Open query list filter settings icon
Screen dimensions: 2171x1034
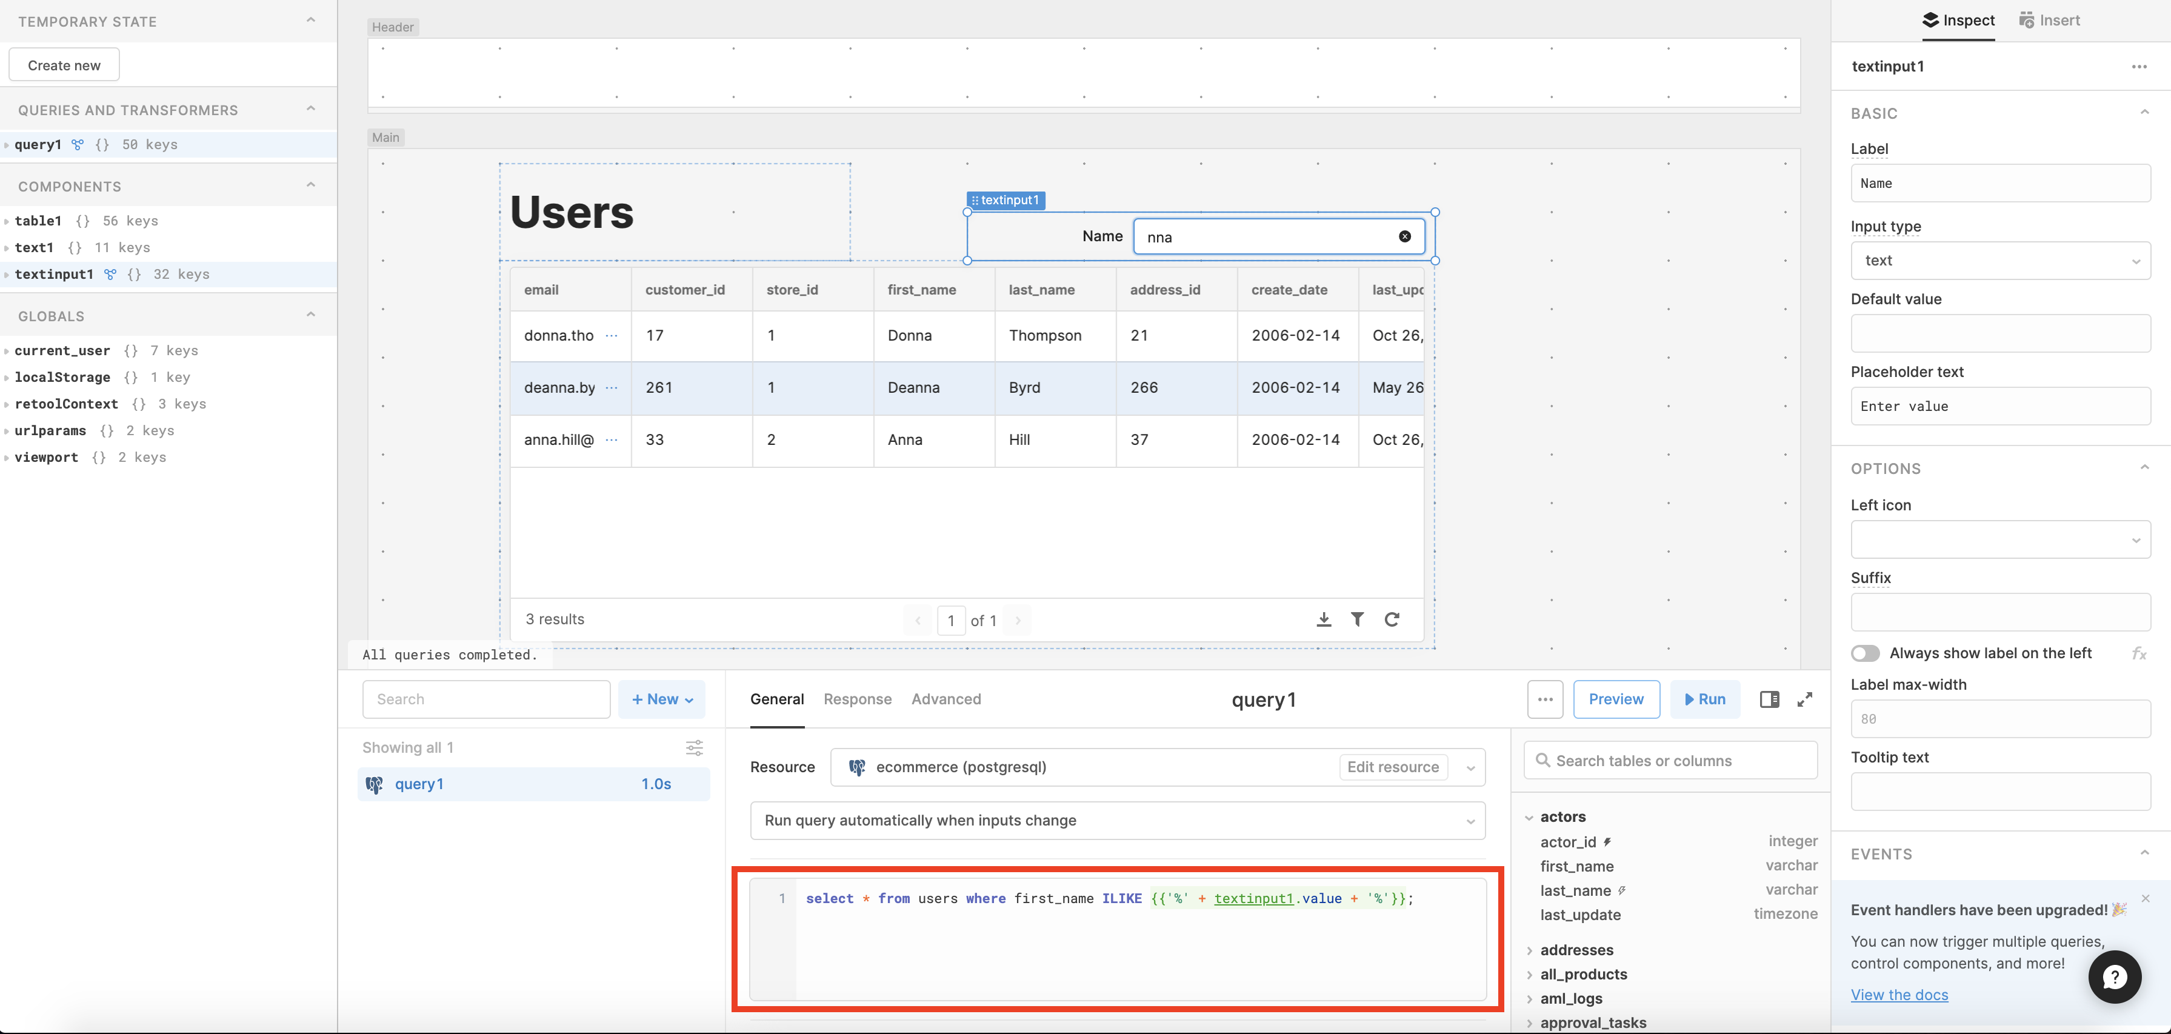point(695,747)
